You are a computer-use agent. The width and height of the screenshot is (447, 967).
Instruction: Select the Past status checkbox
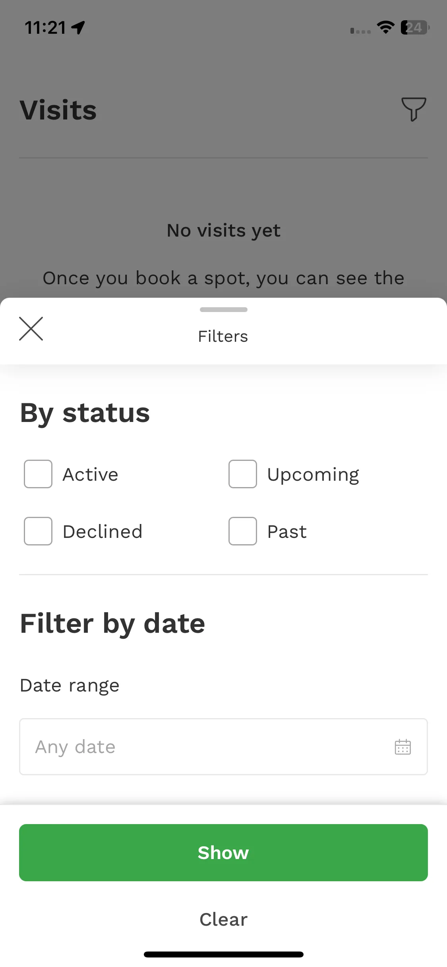pyautogui.click(x=243, y=531)
